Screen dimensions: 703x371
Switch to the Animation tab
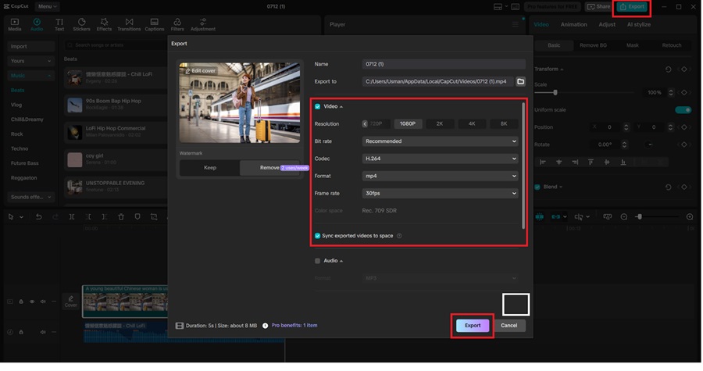573,25
